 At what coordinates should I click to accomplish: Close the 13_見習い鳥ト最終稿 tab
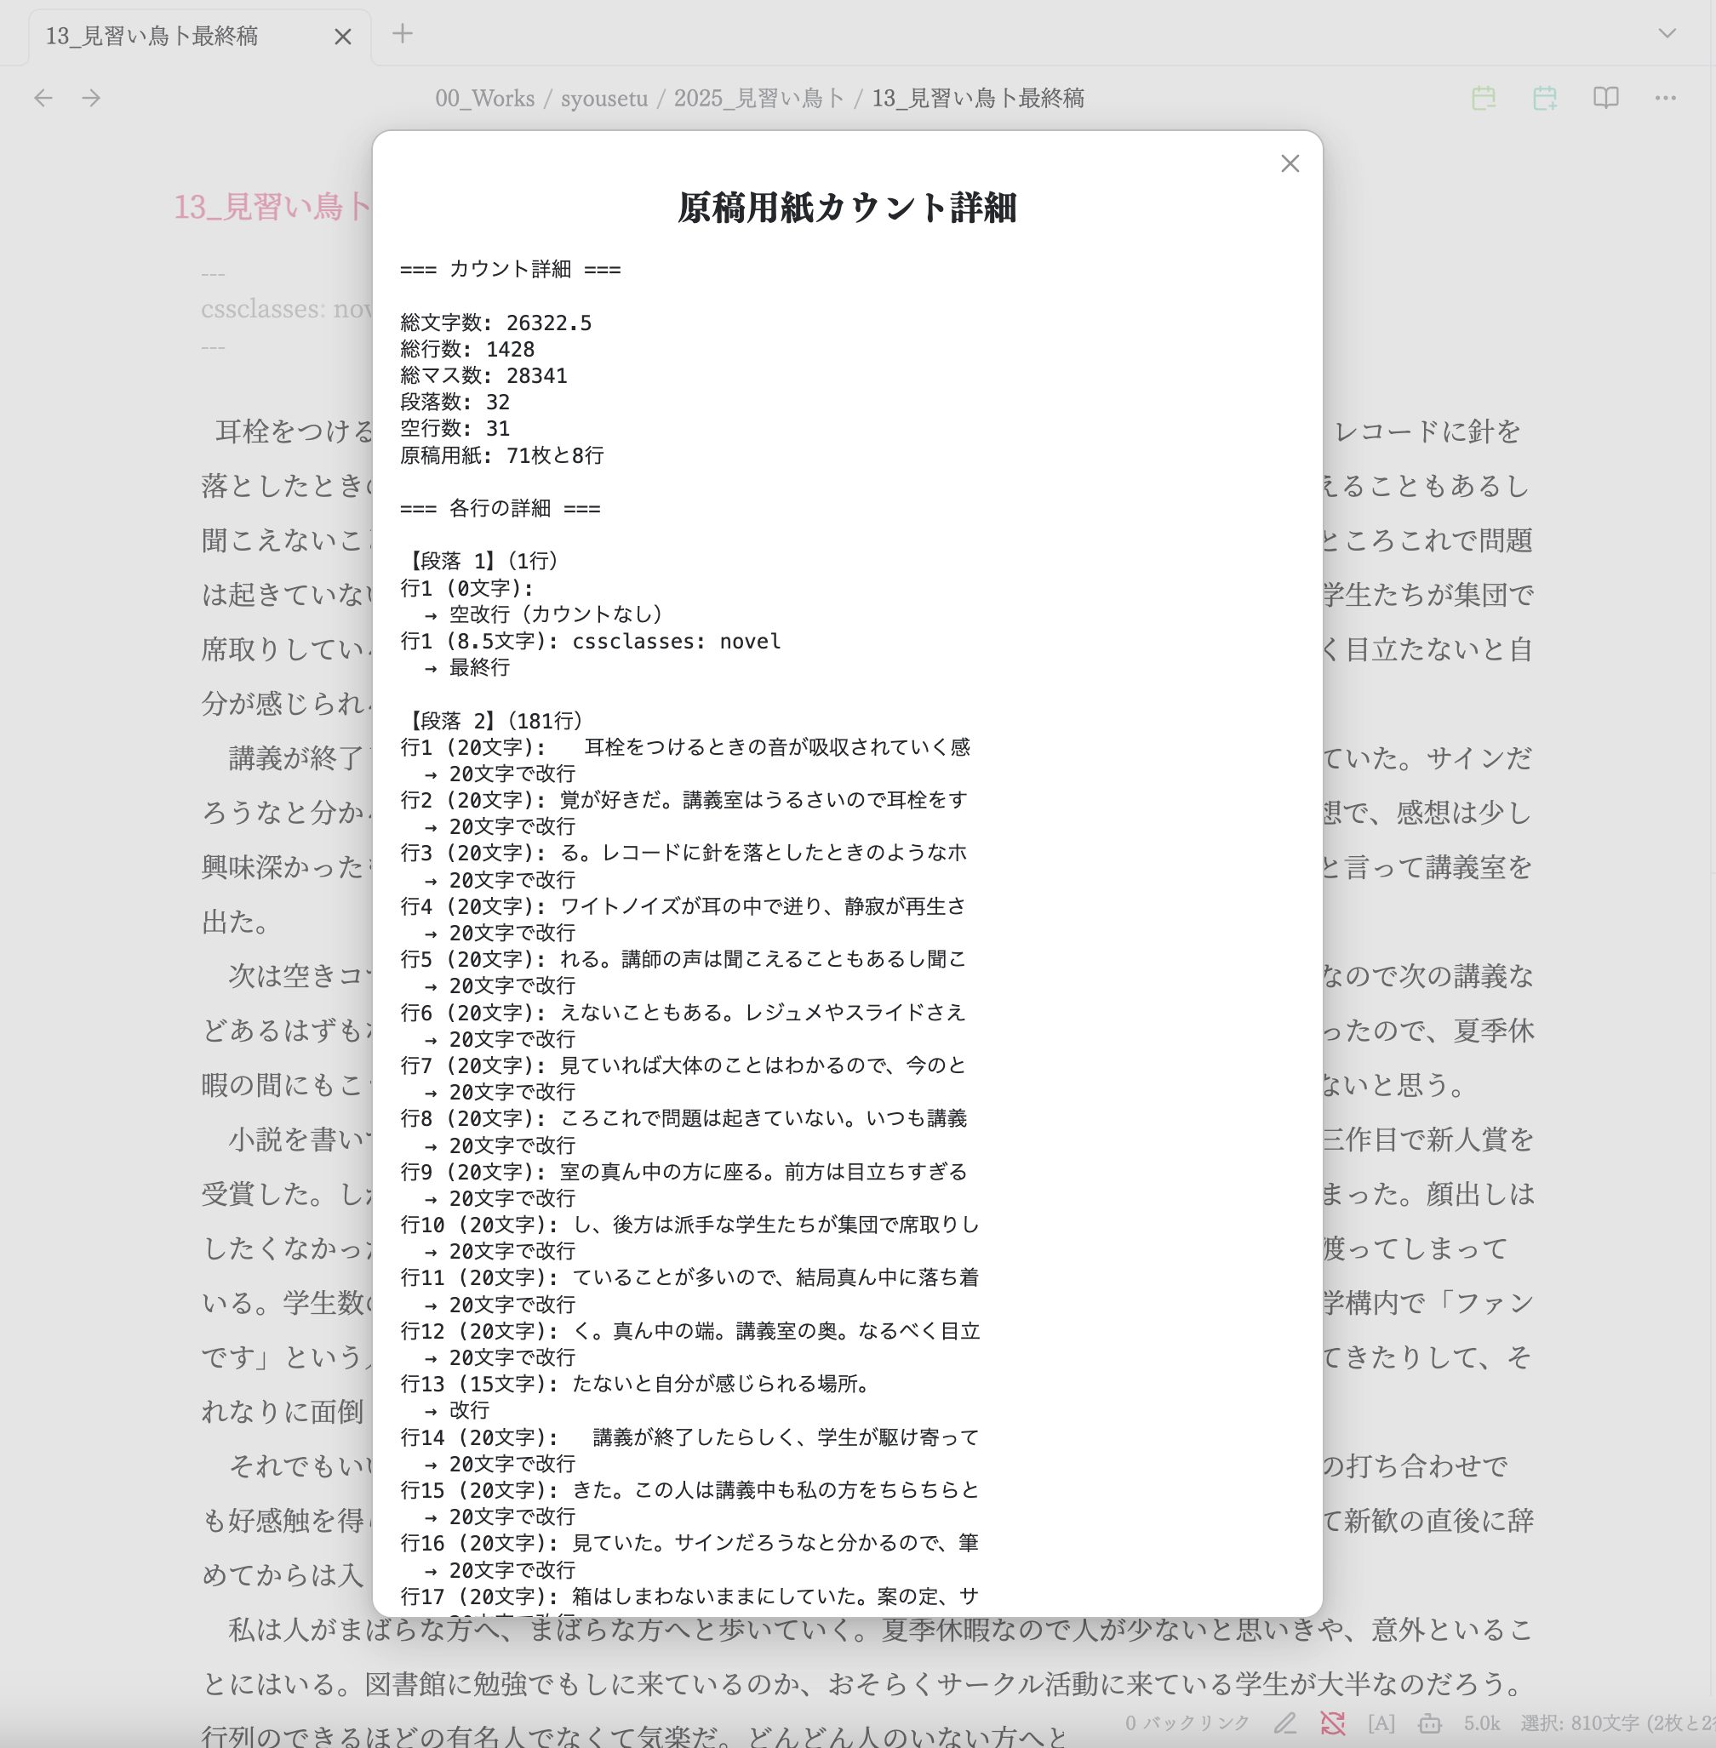click(x=342, y=37)
